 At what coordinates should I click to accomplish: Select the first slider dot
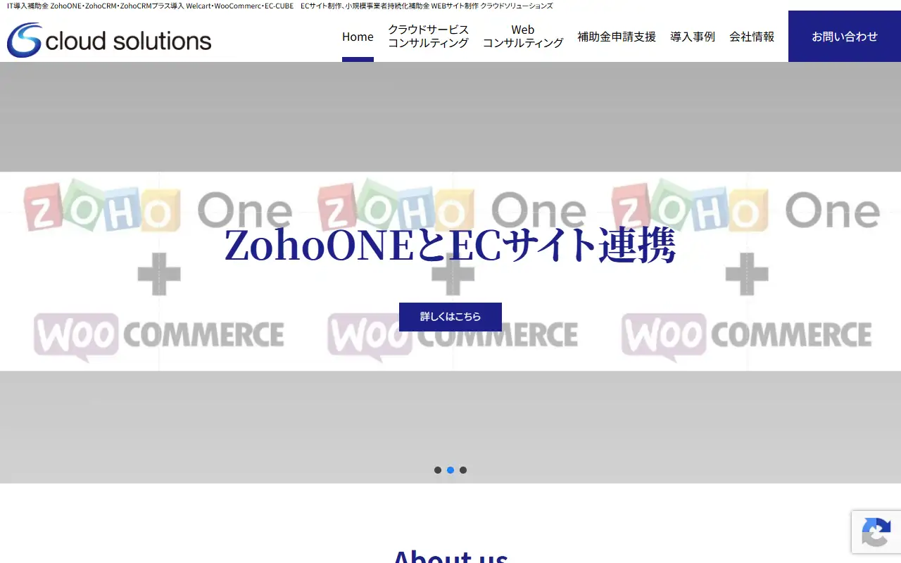438,470
